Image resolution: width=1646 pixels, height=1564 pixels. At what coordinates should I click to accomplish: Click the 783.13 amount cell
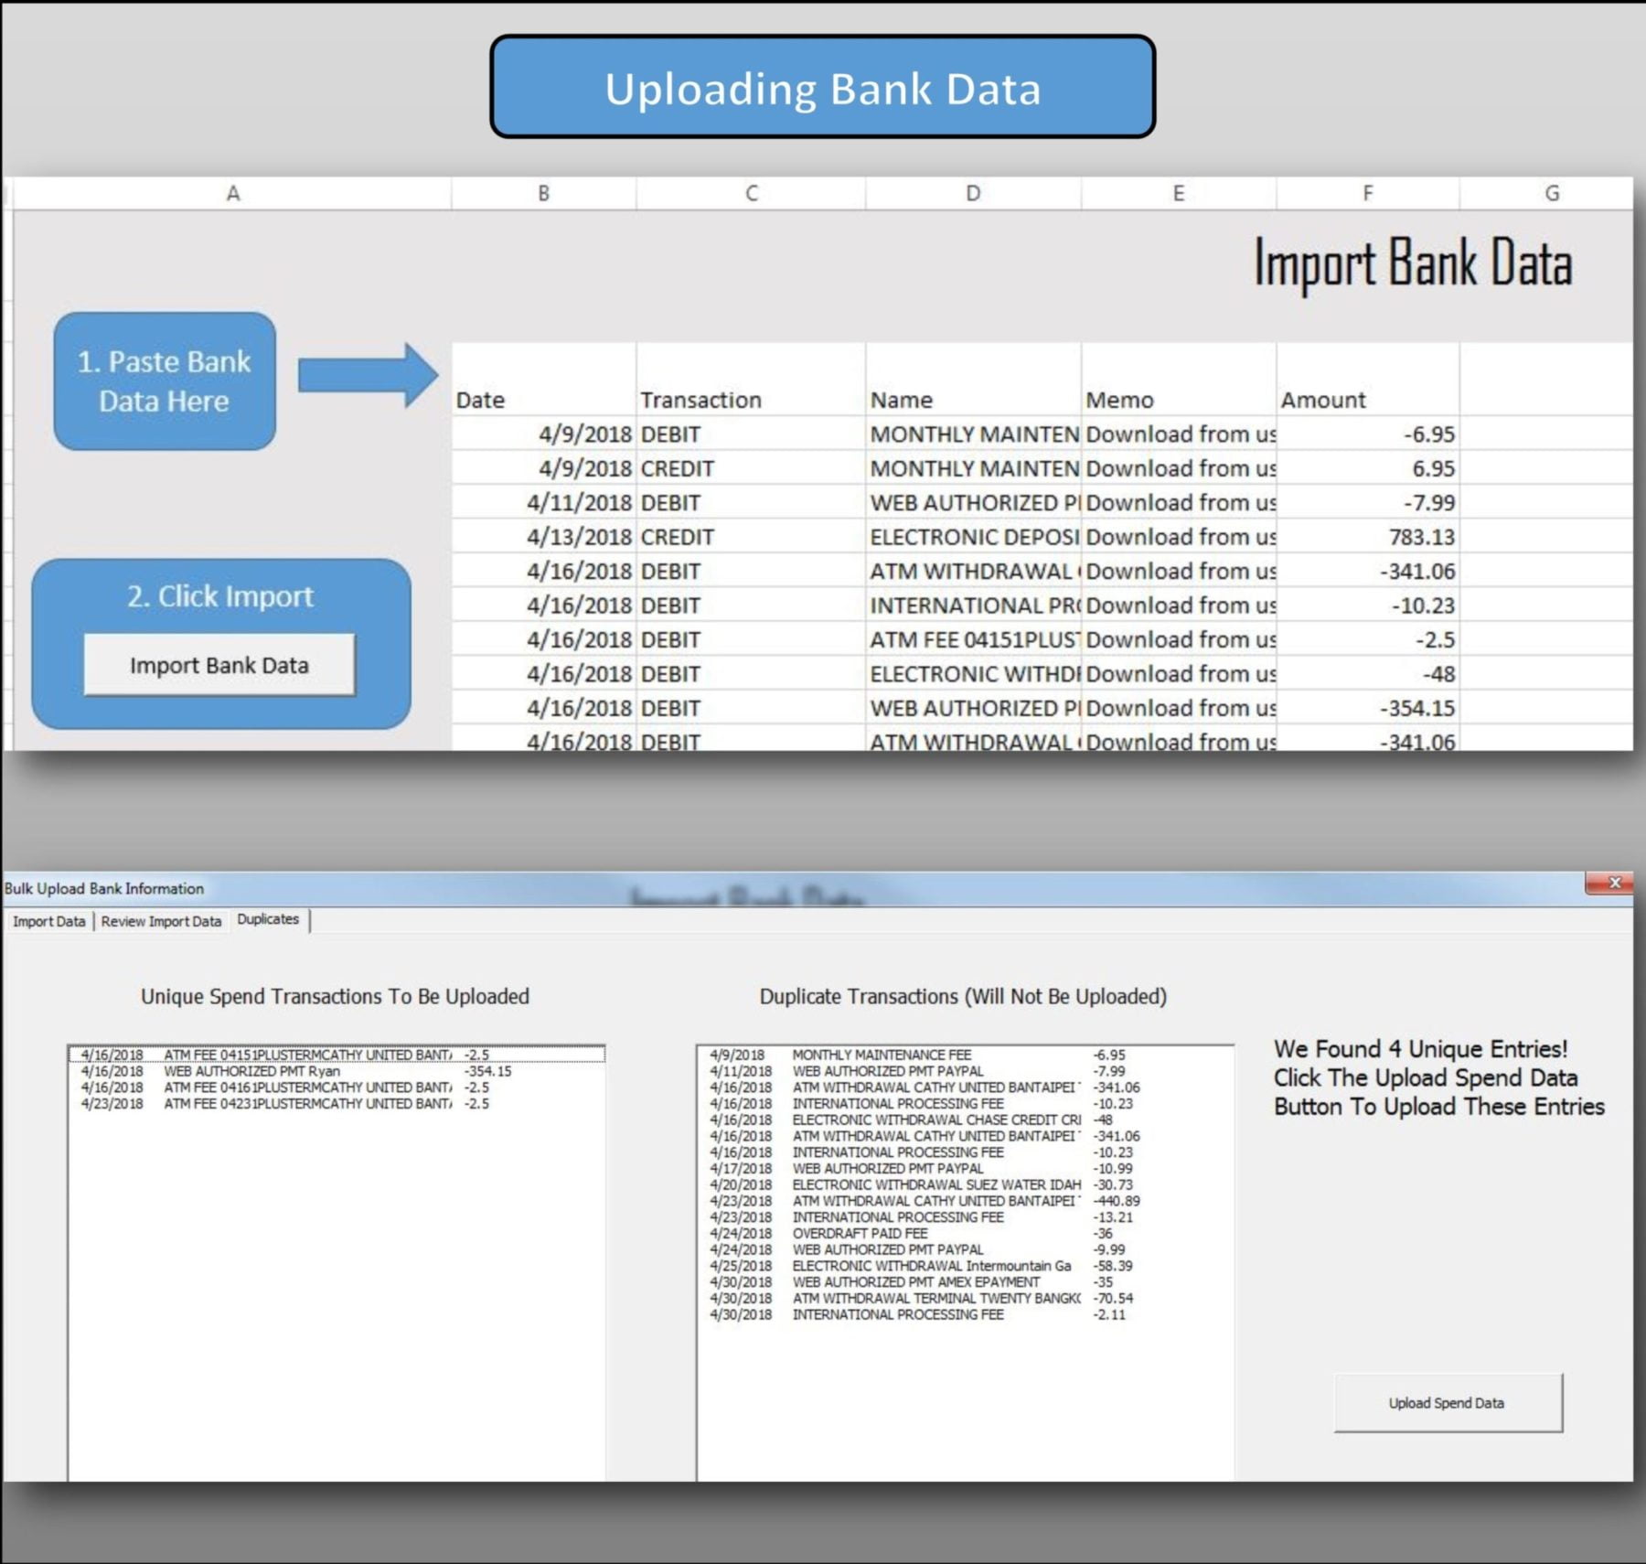1367,537
